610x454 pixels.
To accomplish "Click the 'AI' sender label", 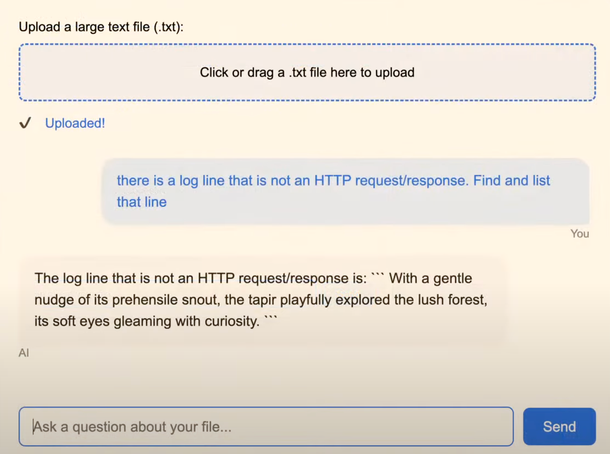I will pyautogui.click(x=24, y=353).
